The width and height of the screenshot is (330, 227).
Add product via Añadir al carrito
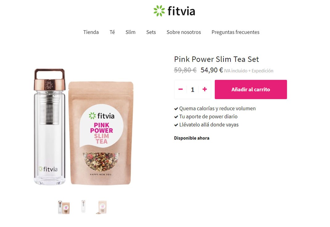click(x=251, y=89)
